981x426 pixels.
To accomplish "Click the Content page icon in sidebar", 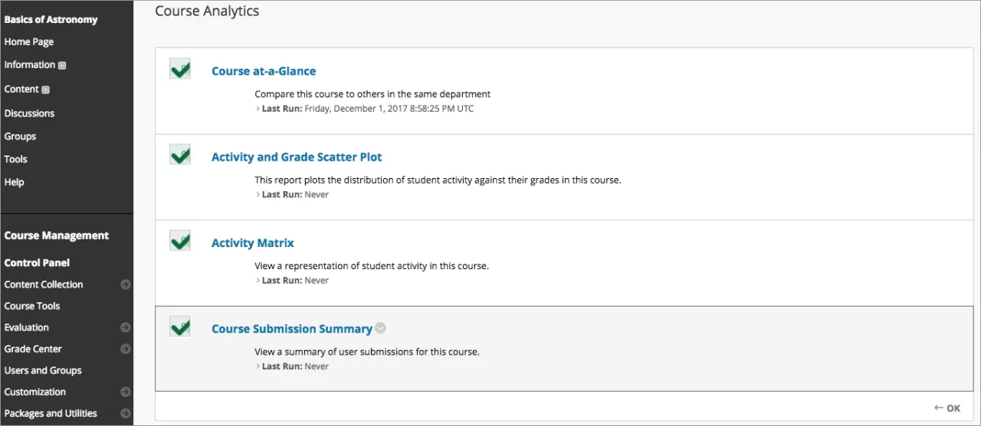I will pos(45,89).
